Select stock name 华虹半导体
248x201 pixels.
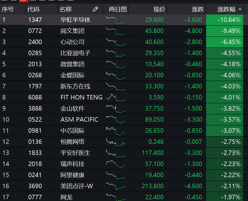[x=75, y=20]
